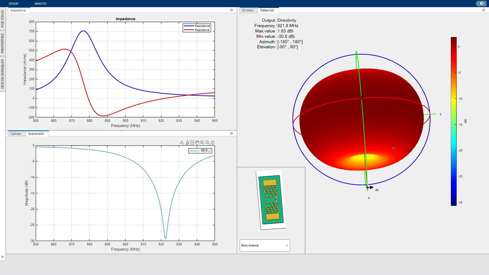The height and width of the screenshot is (275, 489).
Task: Expand the DESIGN VARIABLES side panel
Action: click(3, 74)
